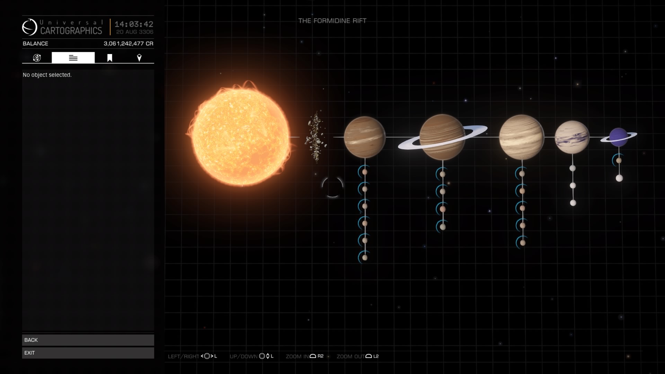The height and width of the screenshot is (374, 665).
Task: Select first moon of third gas giant
Action: (522, 174)
